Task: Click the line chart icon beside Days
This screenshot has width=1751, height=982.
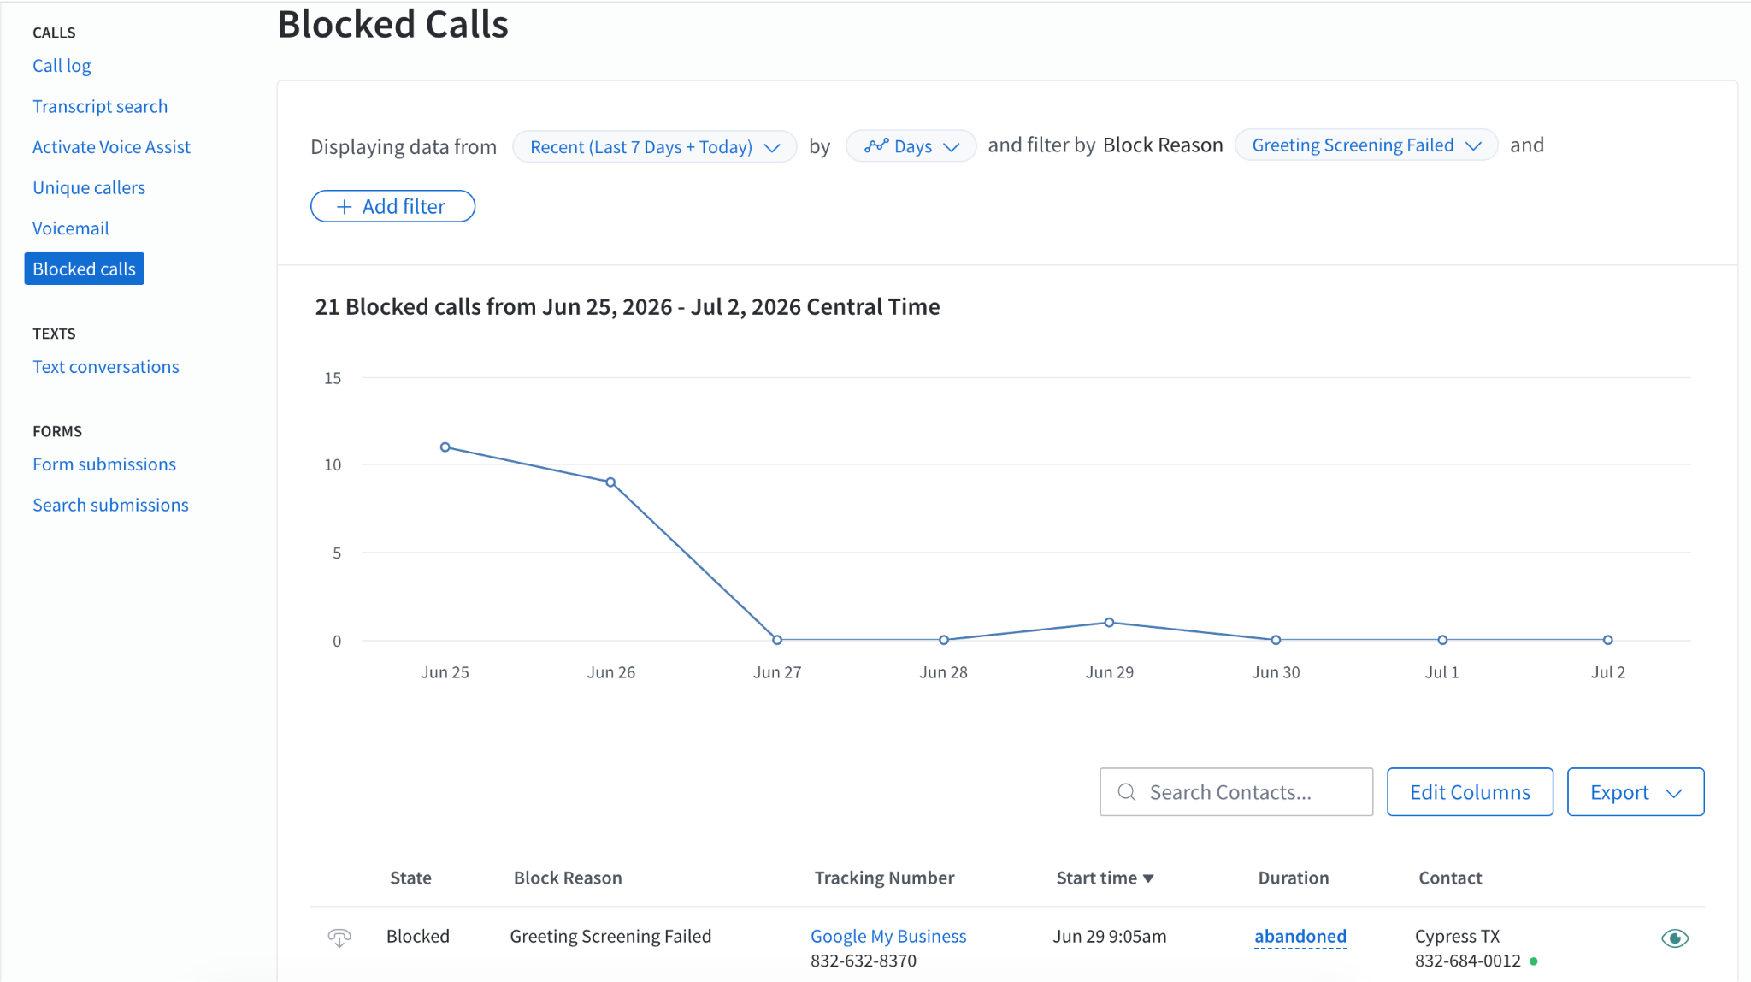Action: pos(876,146)
